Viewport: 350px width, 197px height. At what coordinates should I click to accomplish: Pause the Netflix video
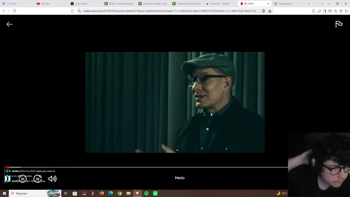click(8, 179)
